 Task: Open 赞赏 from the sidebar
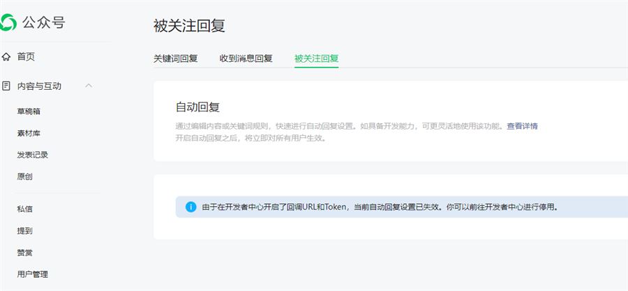(x=25, y=252)
